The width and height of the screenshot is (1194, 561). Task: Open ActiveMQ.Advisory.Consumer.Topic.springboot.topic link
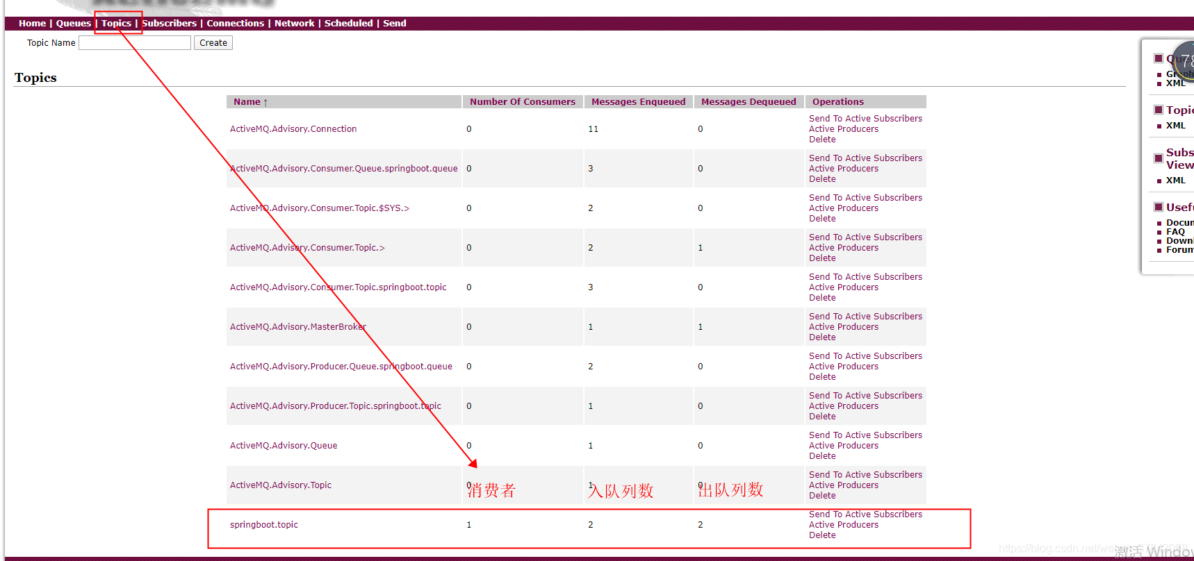pyautogui.click(x=338, y=287)
